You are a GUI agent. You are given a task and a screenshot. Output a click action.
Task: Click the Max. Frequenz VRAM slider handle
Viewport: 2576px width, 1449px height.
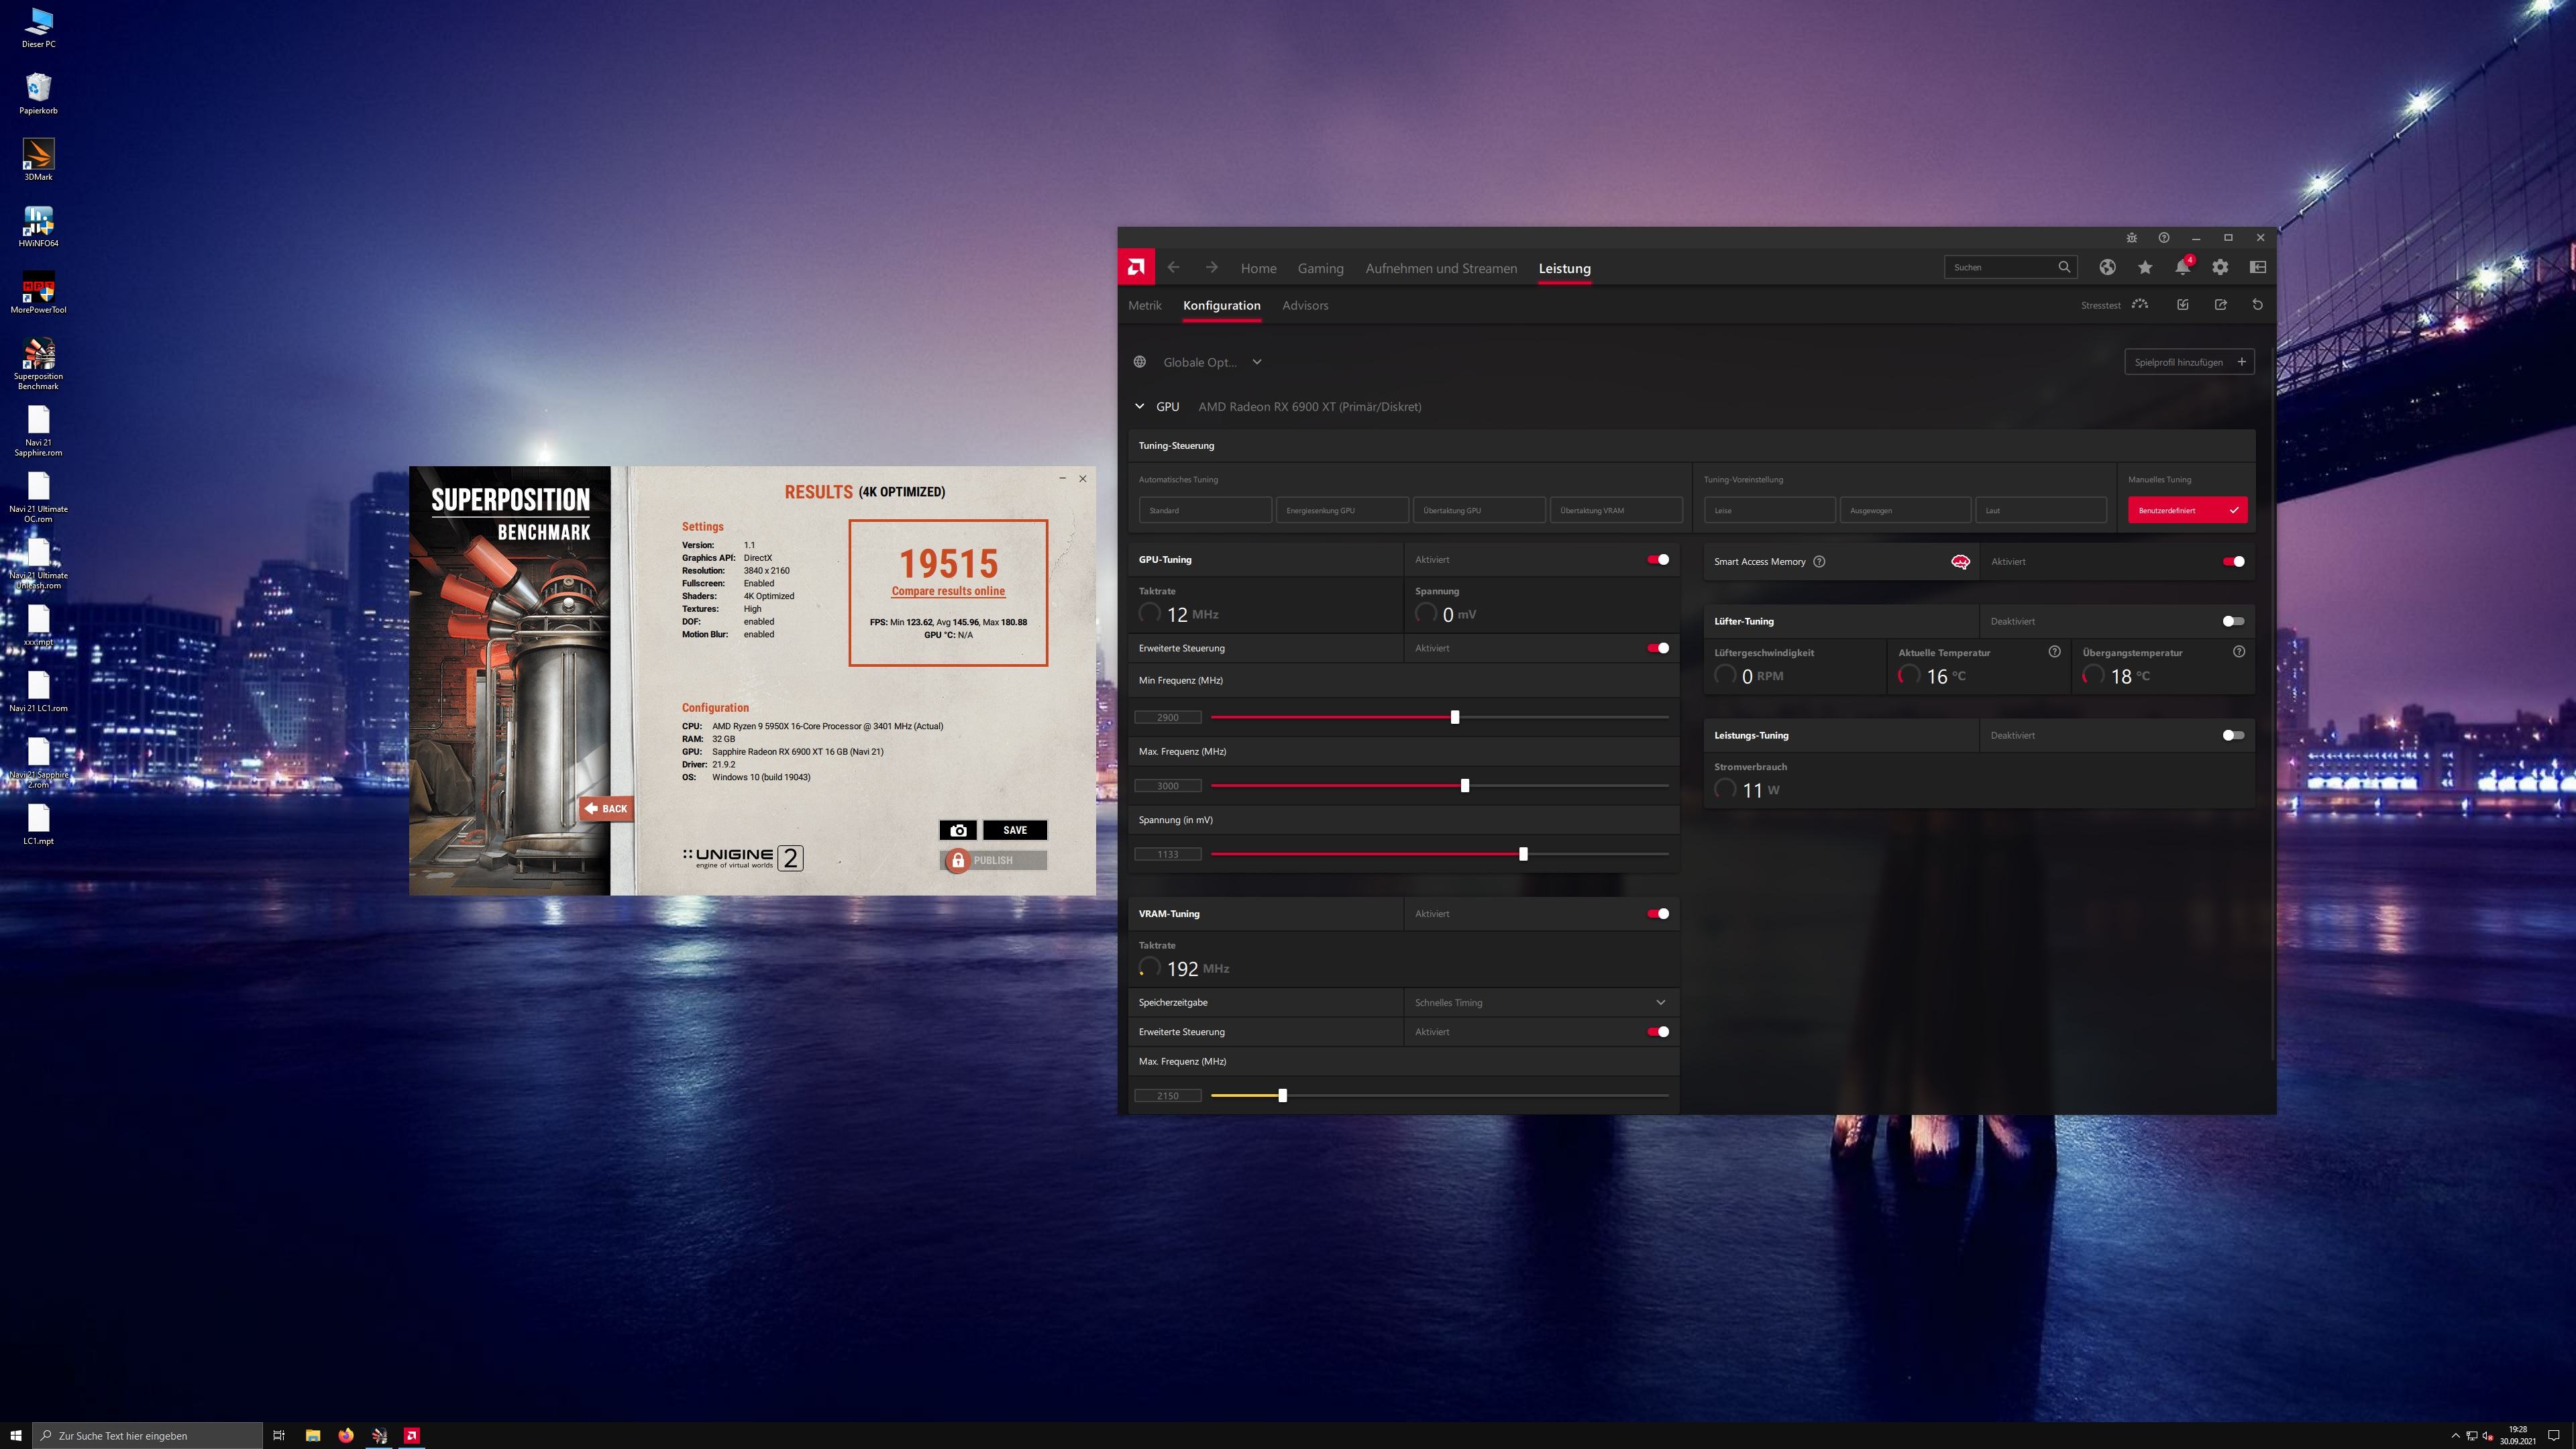[x=1282, y=1096]
